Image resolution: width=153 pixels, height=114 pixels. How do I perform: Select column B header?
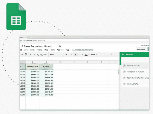coord(32,62)
